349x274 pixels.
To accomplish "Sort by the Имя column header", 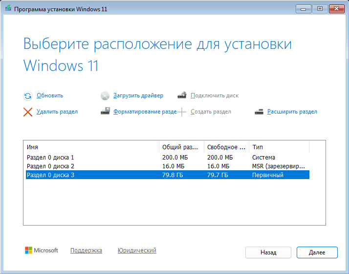I will [x=91, y=147].
